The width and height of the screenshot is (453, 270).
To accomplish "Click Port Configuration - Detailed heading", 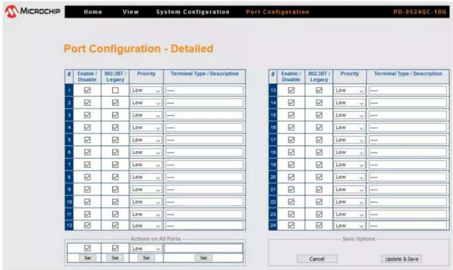I will [138, 49].
